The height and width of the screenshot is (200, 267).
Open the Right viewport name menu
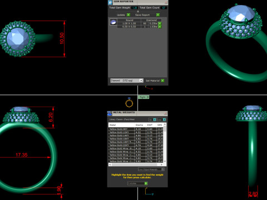tap(142, 97)
